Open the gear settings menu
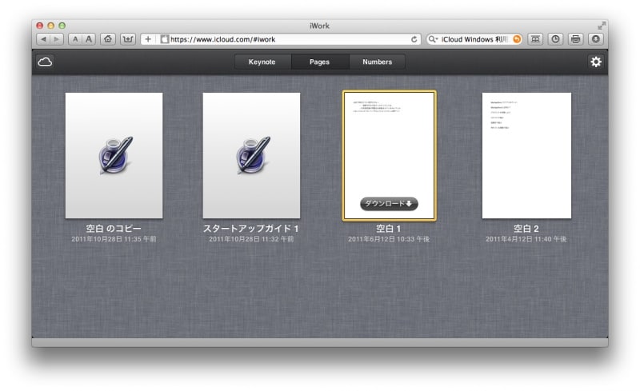This screenshot has width=640, height=391. (x=596, y=62)
